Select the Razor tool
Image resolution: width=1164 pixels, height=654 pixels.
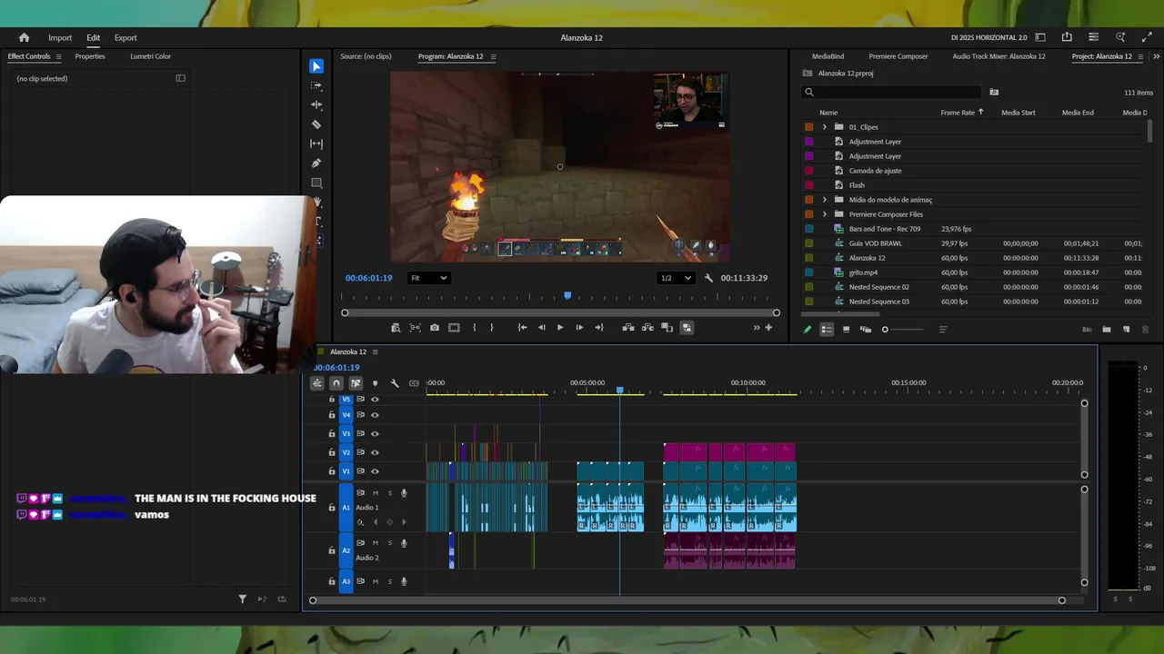[316, 124]
